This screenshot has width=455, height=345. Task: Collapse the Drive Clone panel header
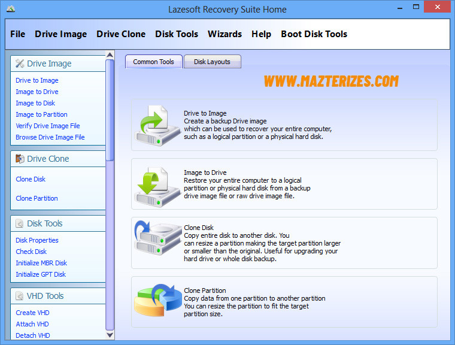[58, 159]
